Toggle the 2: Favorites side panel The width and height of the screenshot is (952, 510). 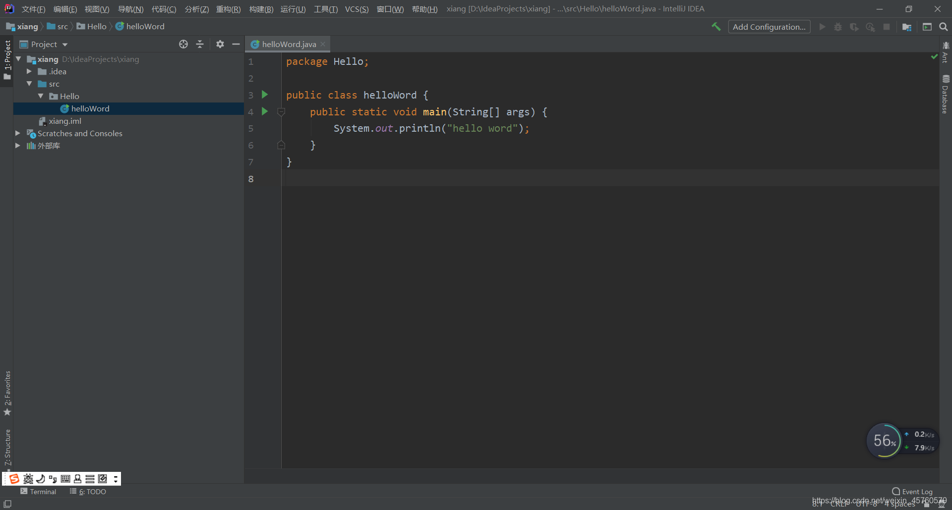click(x=7, y=394)
